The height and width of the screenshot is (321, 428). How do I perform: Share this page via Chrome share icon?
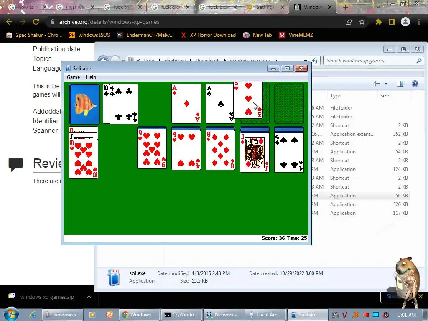pyautogui.click(x=349, y=22)
